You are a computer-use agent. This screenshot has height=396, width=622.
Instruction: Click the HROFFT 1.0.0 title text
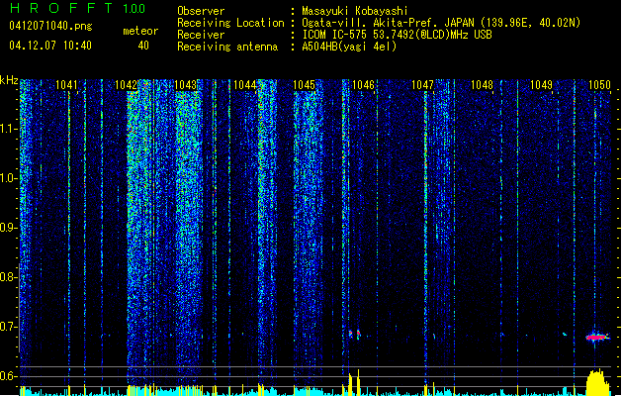77,8
